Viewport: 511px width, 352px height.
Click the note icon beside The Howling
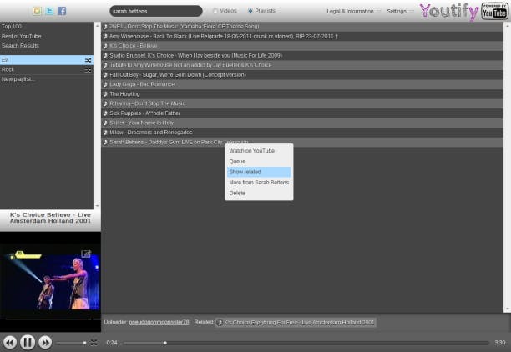(105, 94)
